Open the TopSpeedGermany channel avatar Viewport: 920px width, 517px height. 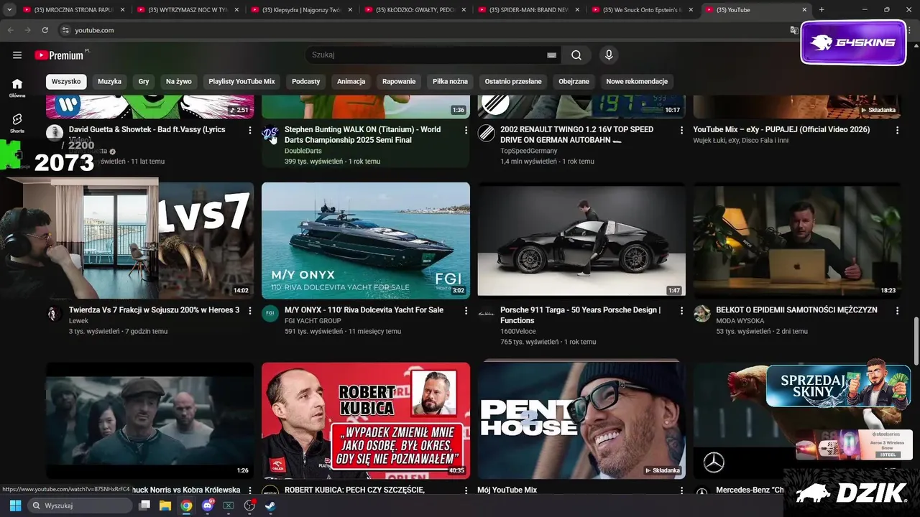(x=487, y=134)
